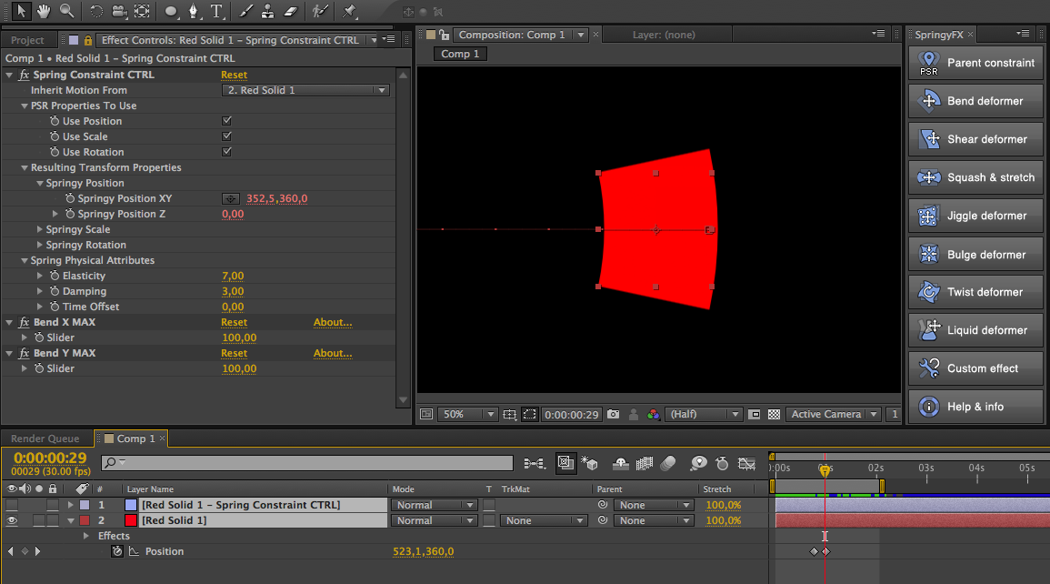Select the Zoom magnifier tool
The width and height of the screenshot is (1050, 584).
(x=66, y=11)
